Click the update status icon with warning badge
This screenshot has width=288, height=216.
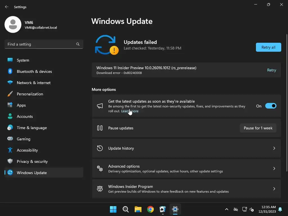click(x=107, y=45)
